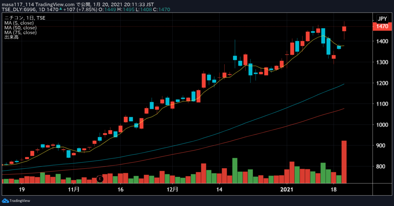
Task: Click the 1100 price axis label
Action: (x=382, y=104)
